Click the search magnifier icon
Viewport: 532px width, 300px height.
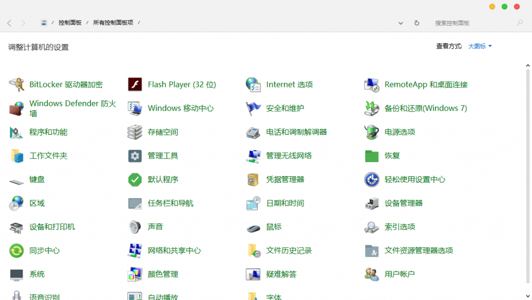[x=520, y=23]
